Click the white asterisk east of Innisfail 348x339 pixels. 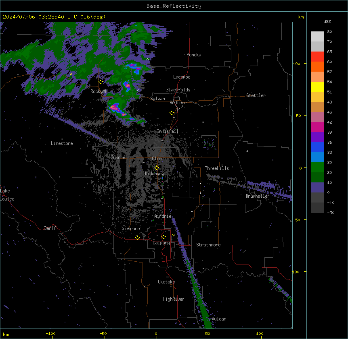203,122
